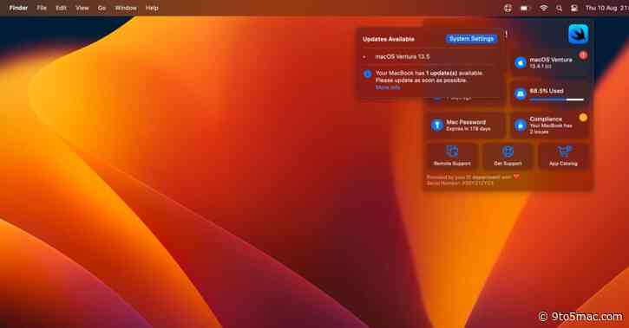This screenshot has height=328, width=629.
Task: Launch Remote Support
Action: point(452,157)
